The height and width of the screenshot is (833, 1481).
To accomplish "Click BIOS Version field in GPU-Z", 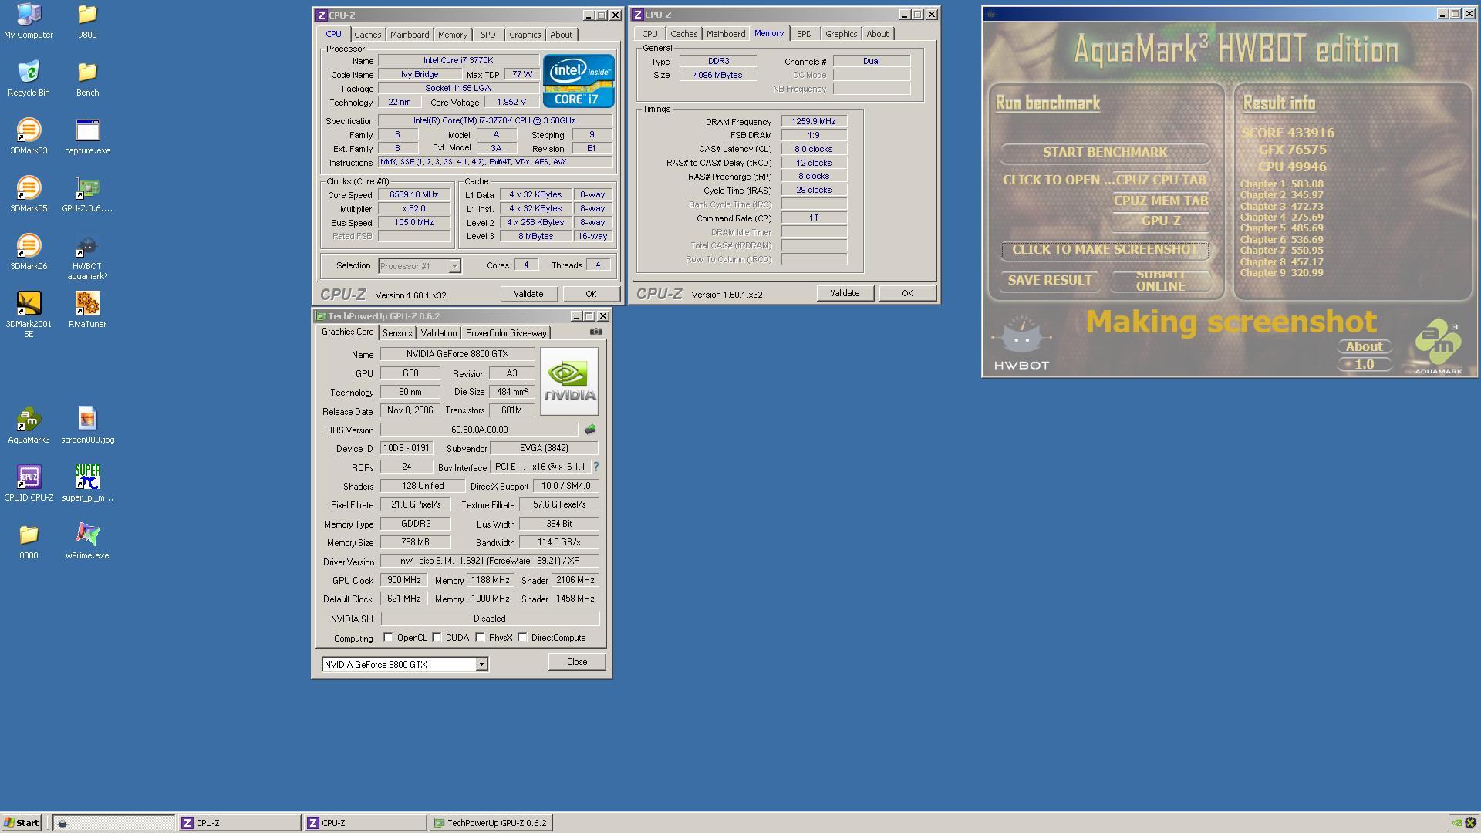I will coord(479,430).
